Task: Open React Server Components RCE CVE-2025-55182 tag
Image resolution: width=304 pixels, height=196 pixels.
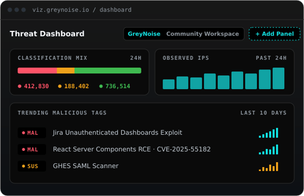Action: [132, 149]
